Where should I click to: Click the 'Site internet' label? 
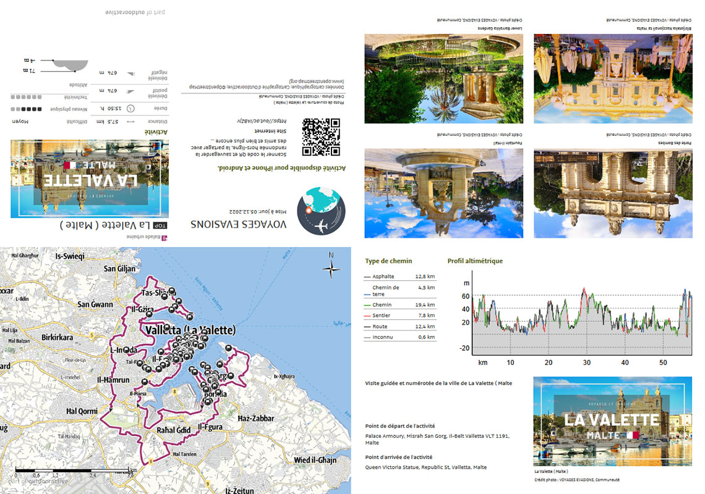tap(270, 131)
